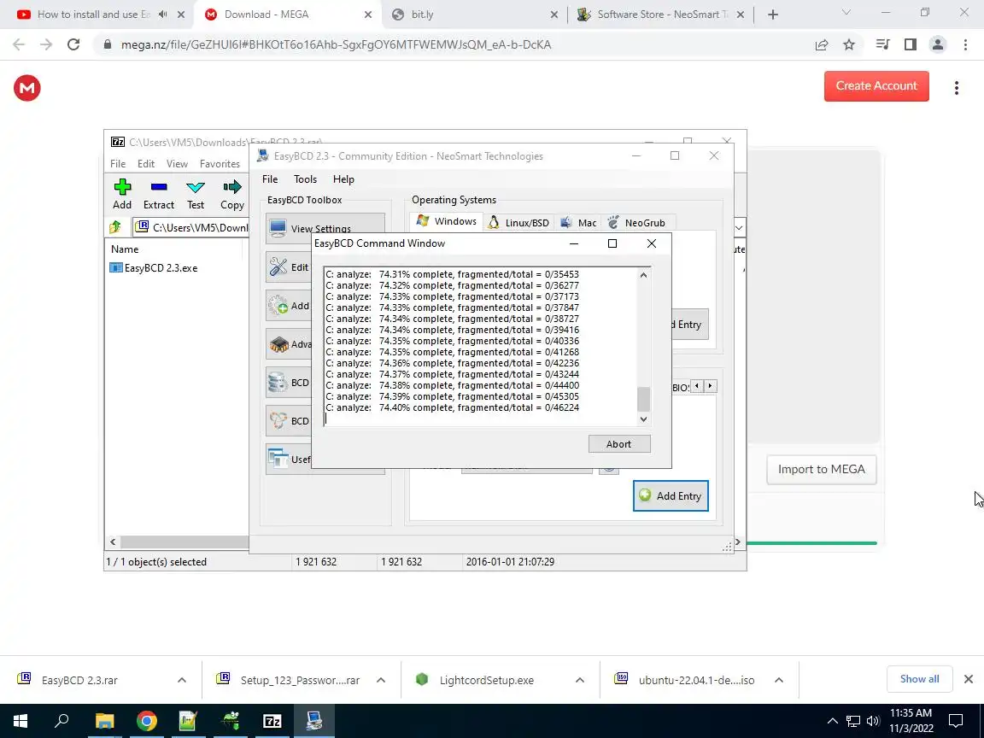Open 7-Zip Favorites menu
The width and height of the screenshot is (984, 738).
pos(220,163)
